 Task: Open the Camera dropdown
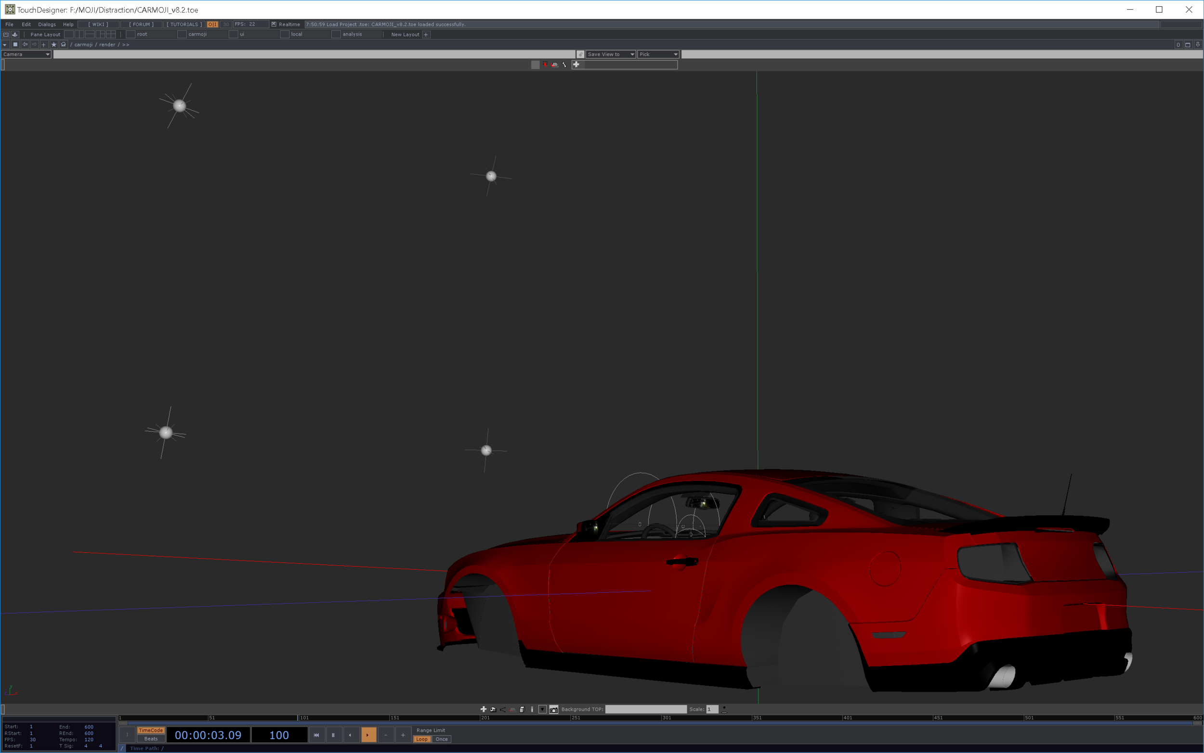pos(26,54)
